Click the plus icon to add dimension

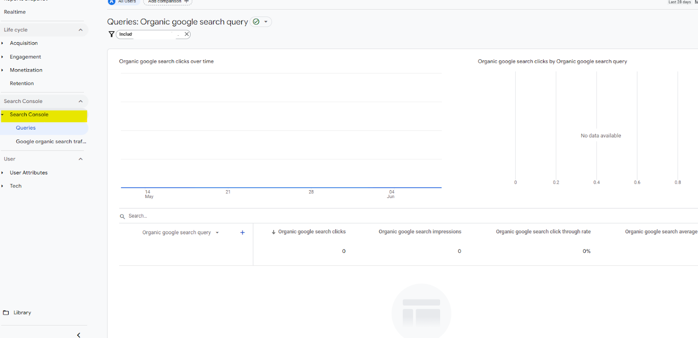[243, 232]
